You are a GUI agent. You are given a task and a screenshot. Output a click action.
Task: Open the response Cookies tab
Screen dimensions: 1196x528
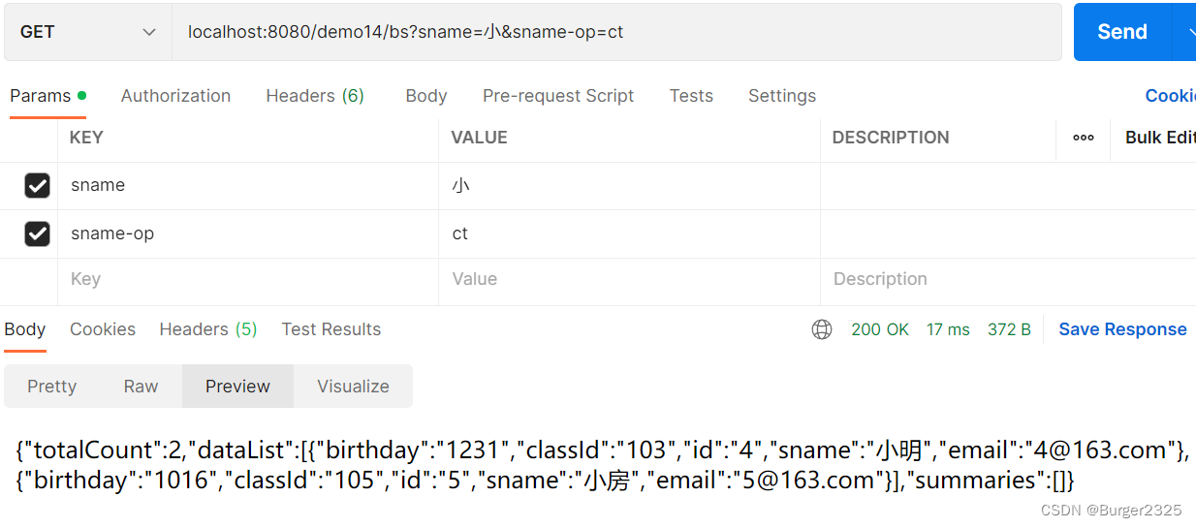click(x=103, y=329)
